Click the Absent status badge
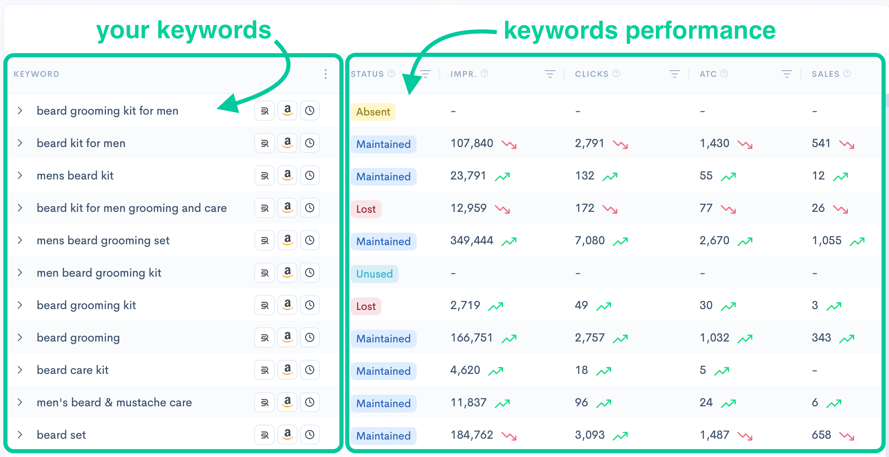This screenshot has width=889, height=457. 373,112
